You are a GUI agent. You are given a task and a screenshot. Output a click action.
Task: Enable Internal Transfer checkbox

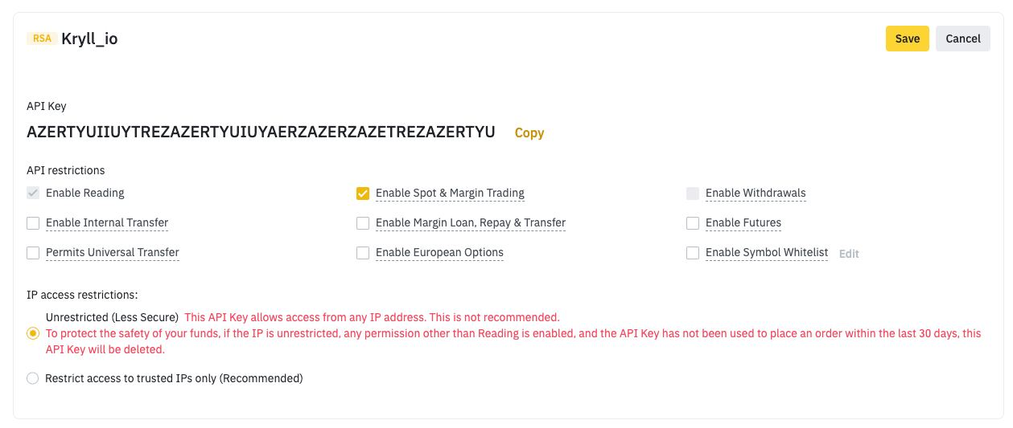(33, 222)
